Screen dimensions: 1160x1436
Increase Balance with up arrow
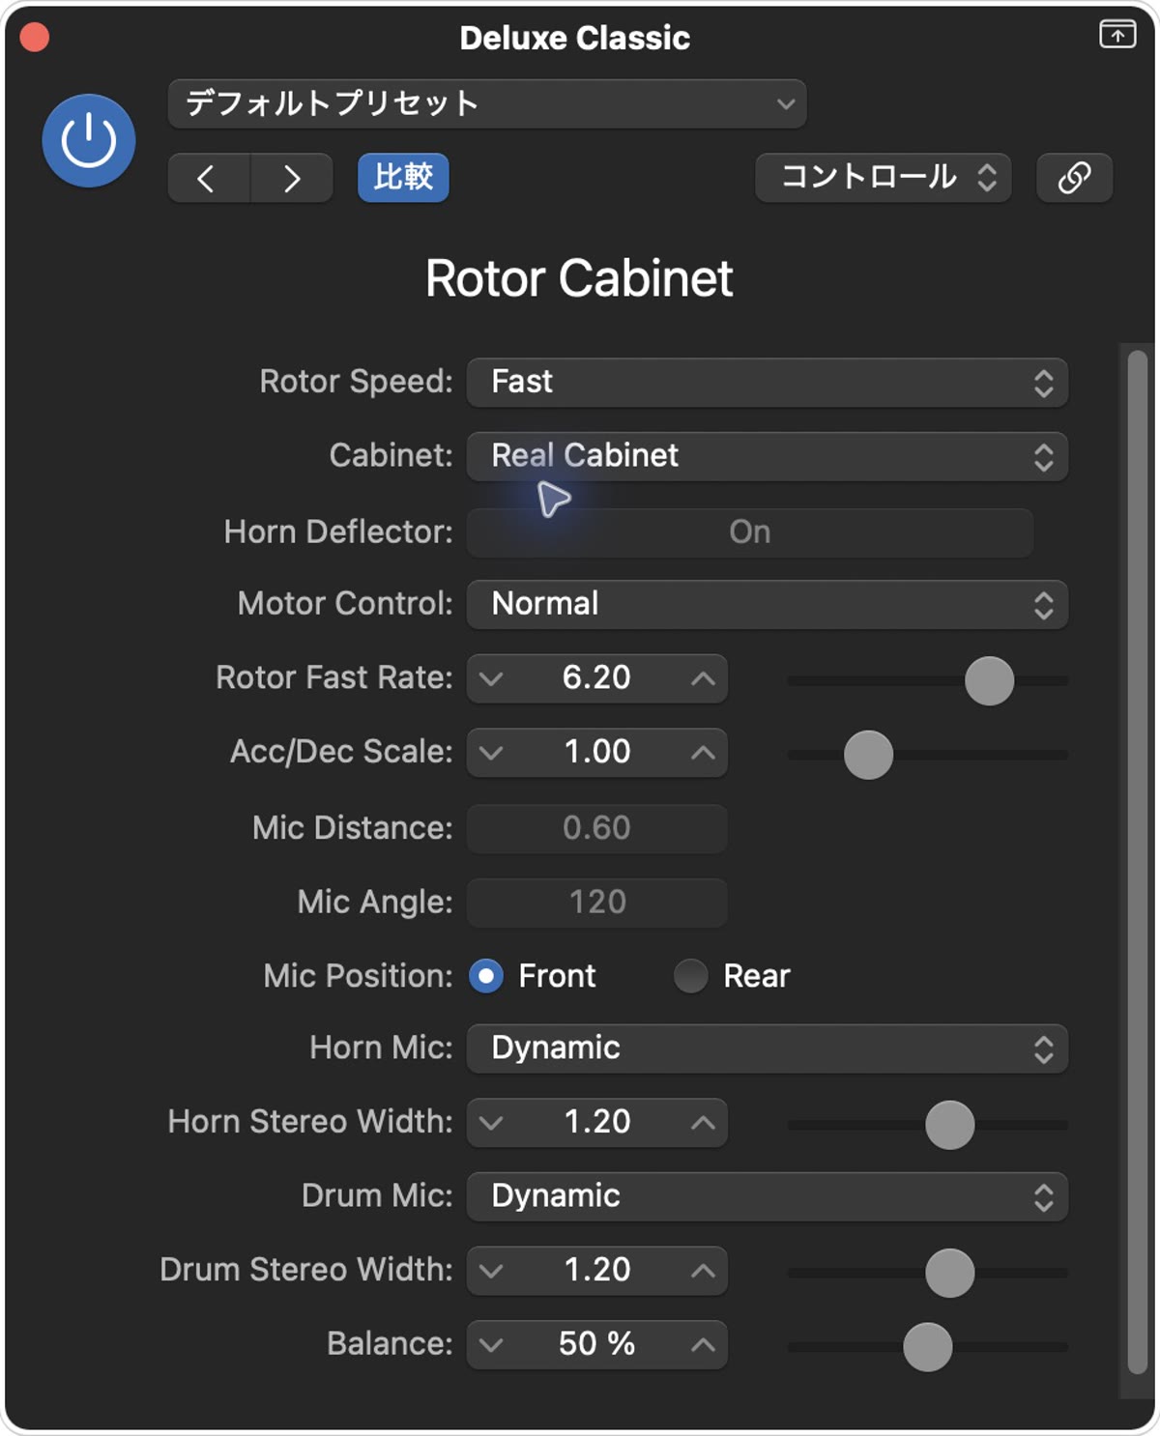[703, 1345]
